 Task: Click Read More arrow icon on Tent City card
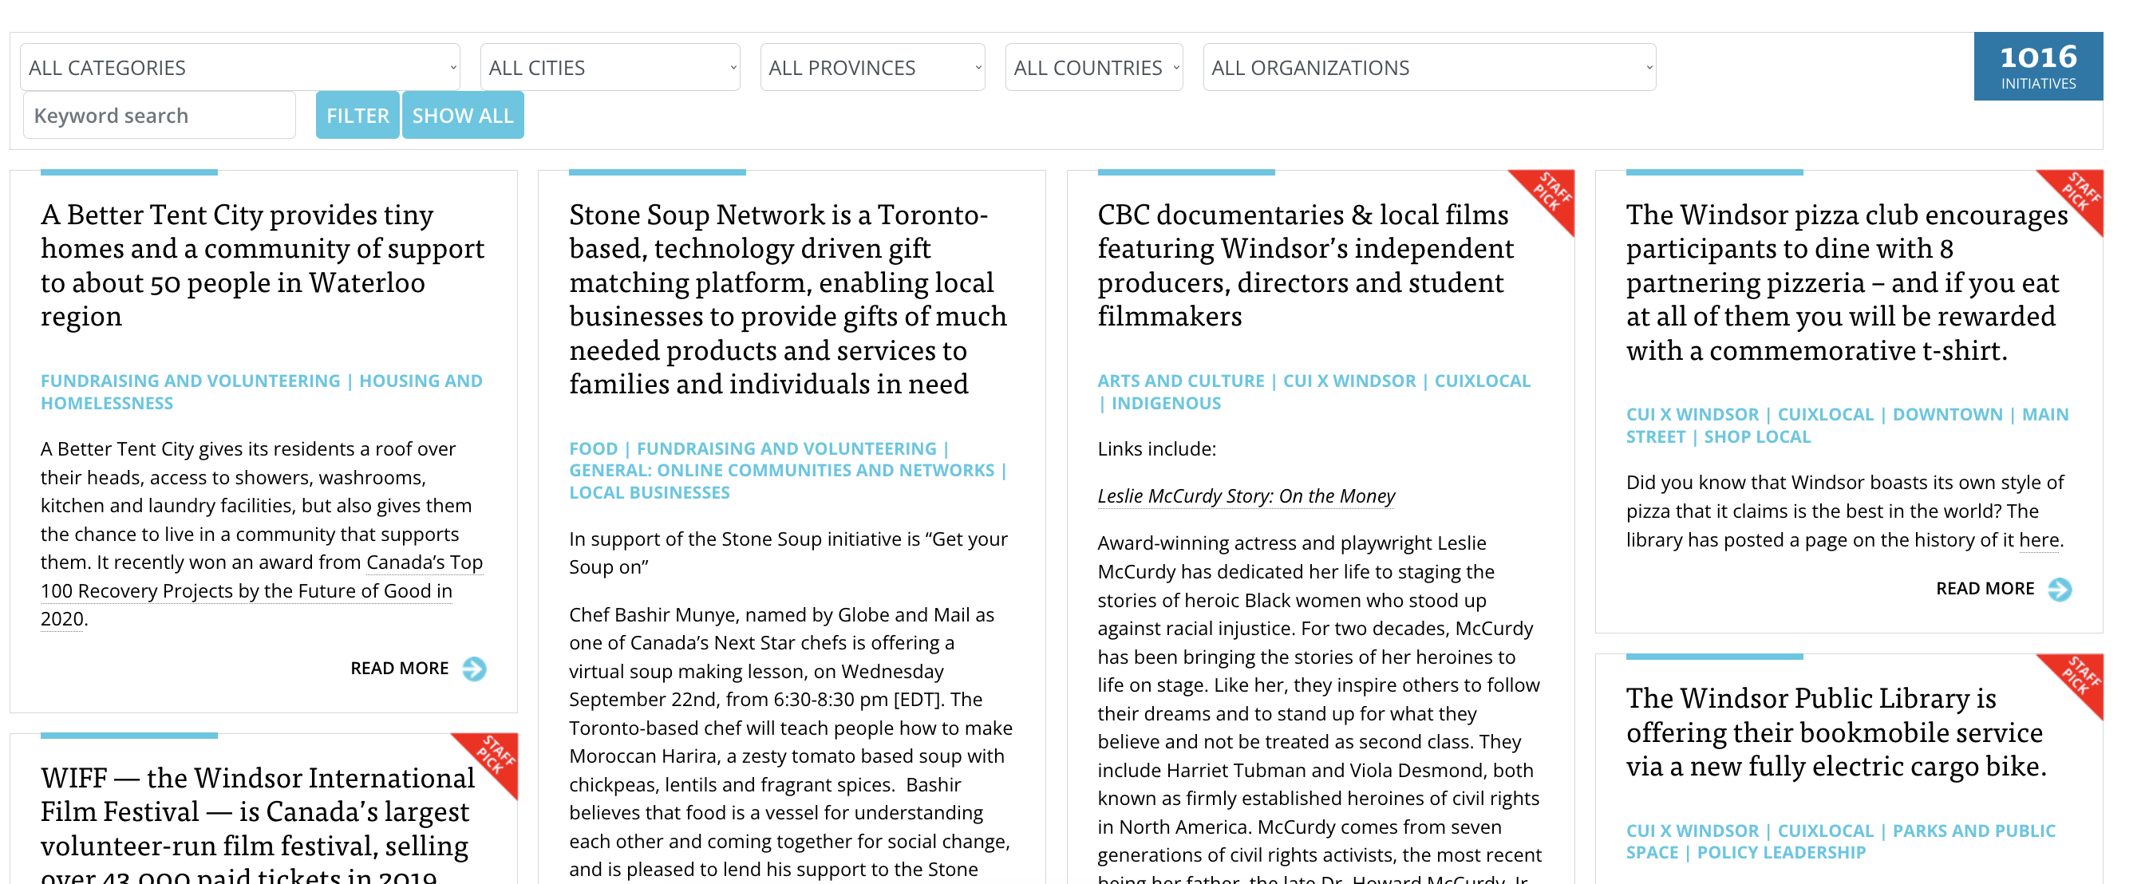click(474, 669)
